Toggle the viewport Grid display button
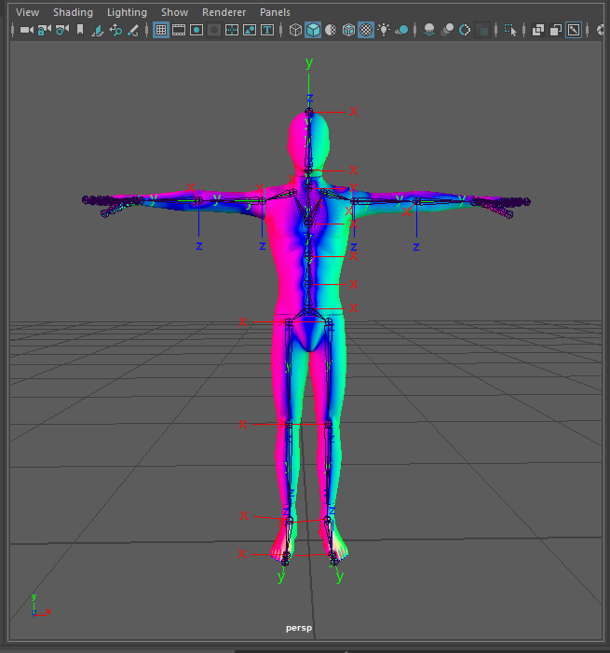 [x=161, y=30]
